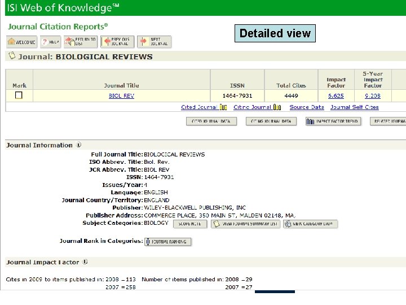This screenshot has width=406, height=305.
Task: Click ISSN cell 1464-7931 in table
Action: coord(237,95)
